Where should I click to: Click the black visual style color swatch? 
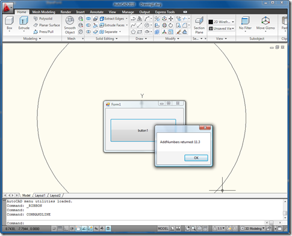(211, 22)
